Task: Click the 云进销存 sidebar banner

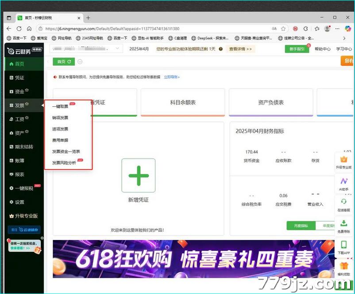Action: 24,230
